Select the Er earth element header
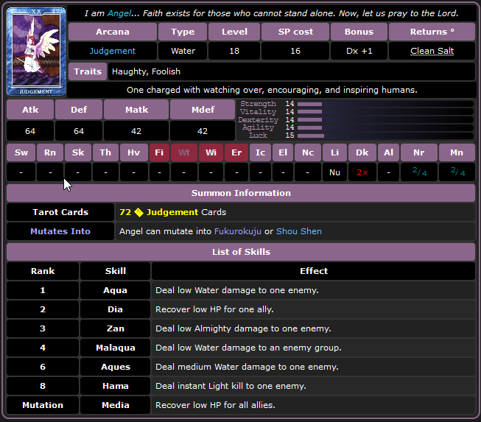Image resolution: width=481 pixels, height=422 pixels. tap(236, 152)
